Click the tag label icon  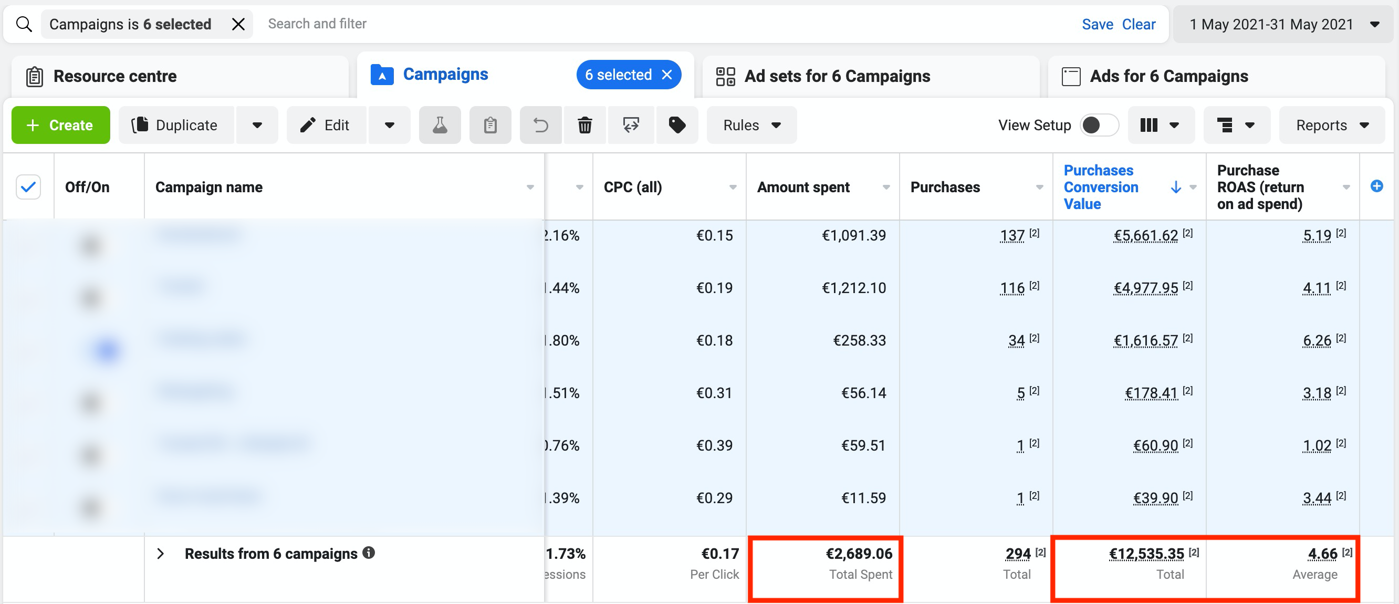pyautogui.click(x=677, y=126)
